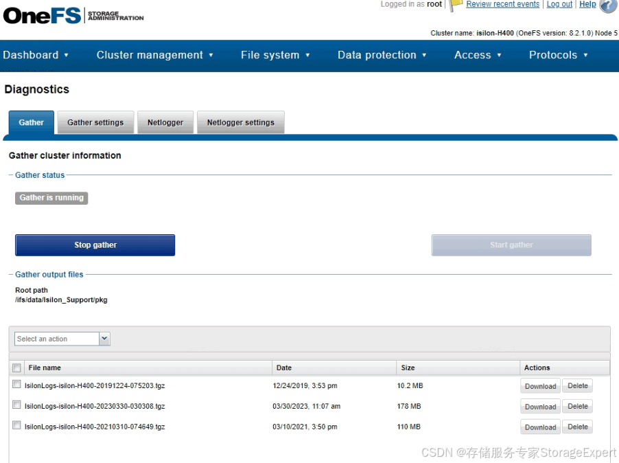Click the root path /ifs/data/Isilon_Support/pkg
This screenshot has width=619, height=463.
click(61, 300)
